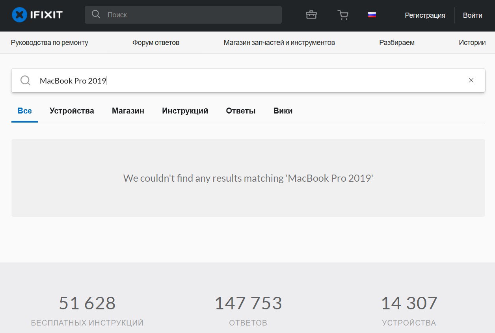Switch to the Устройства tab

point(72,111)
